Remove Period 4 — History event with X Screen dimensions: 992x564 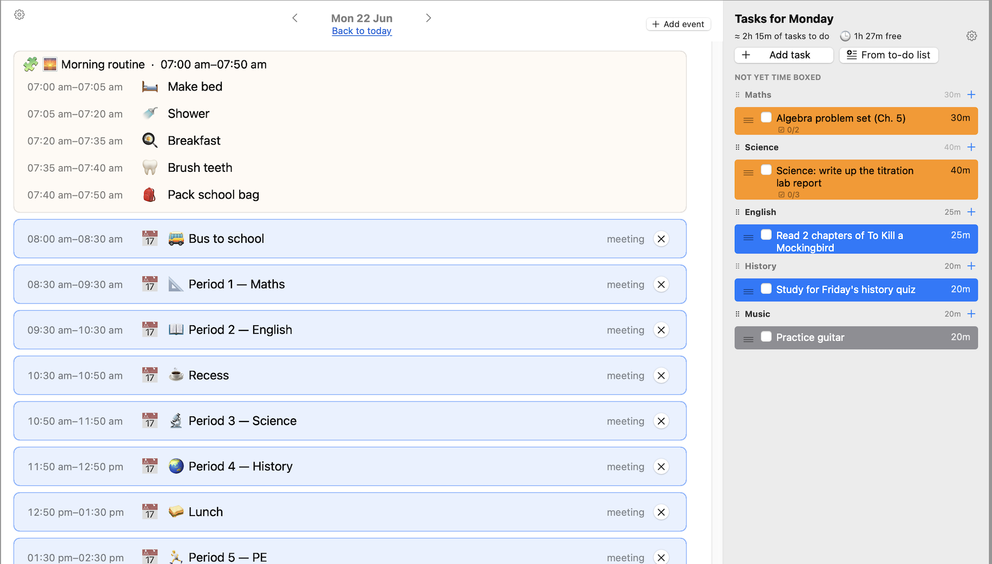[661, 467]
